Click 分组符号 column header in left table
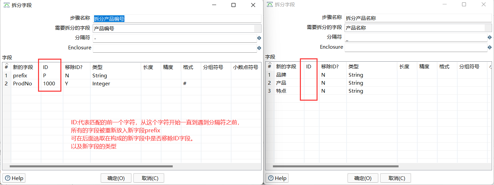The image size is (494, 185). point(216,67)
